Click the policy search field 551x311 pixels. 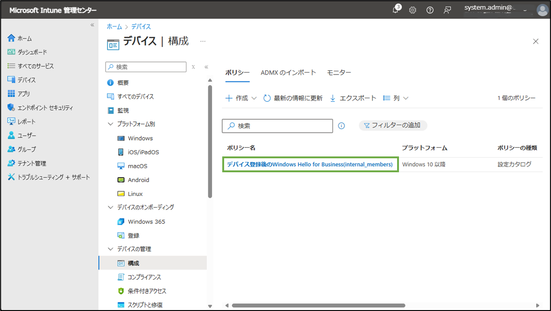click(x=277, y=126)
